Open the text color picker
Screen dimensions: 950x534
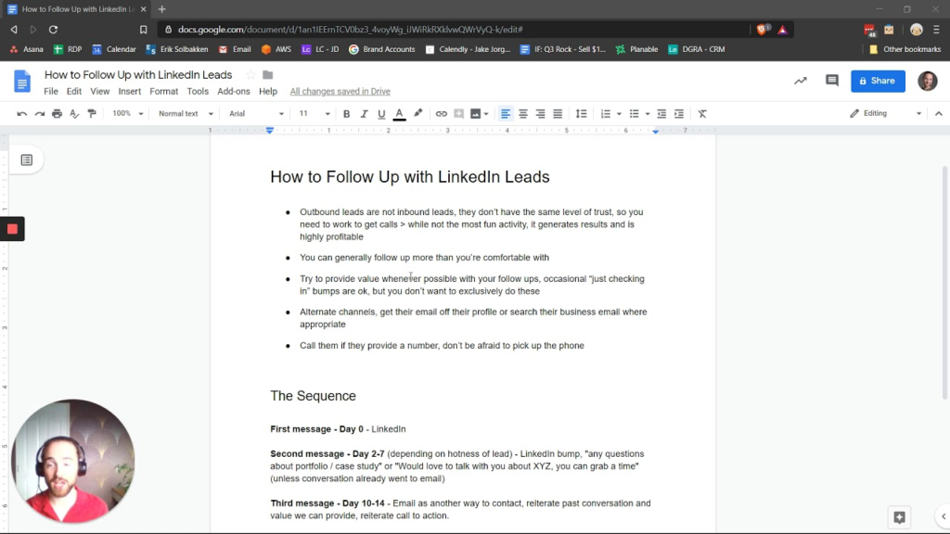[x=399, y=114]
